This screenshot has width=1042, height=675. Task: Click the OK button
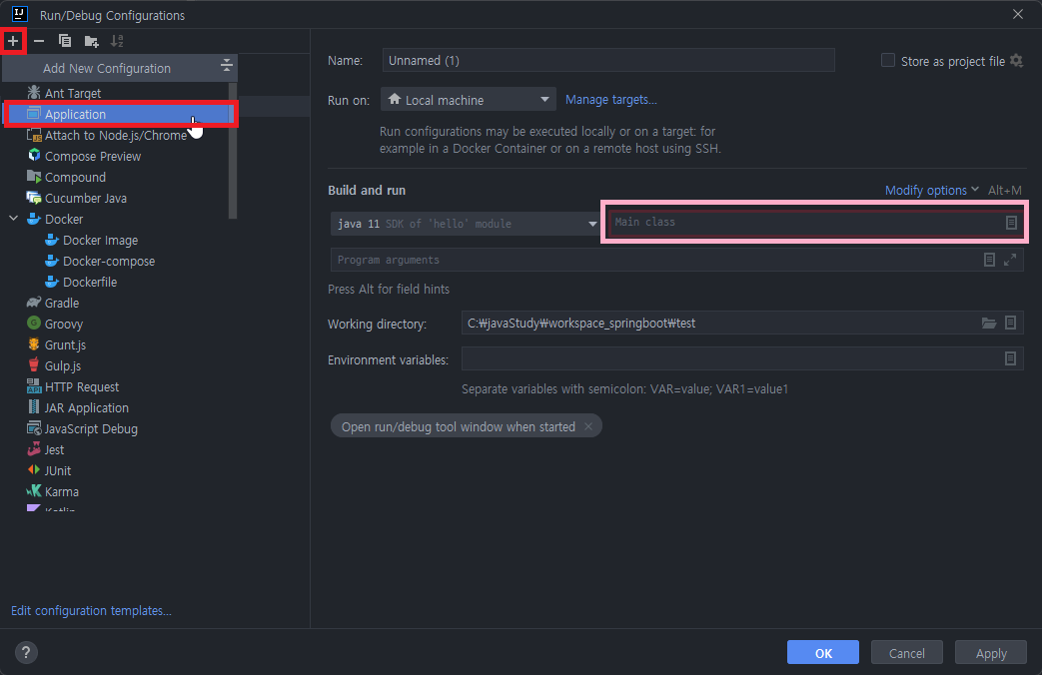[822, 652]
